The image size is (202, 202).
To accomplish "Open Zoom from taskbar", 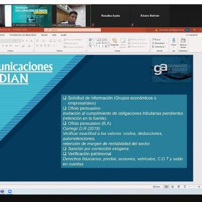I will coord(10,191).
